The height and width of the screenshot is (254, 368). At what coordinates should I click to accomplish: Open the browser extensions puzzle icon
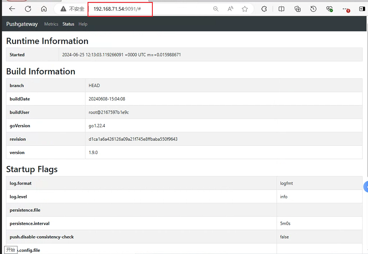tap(264, 9)
